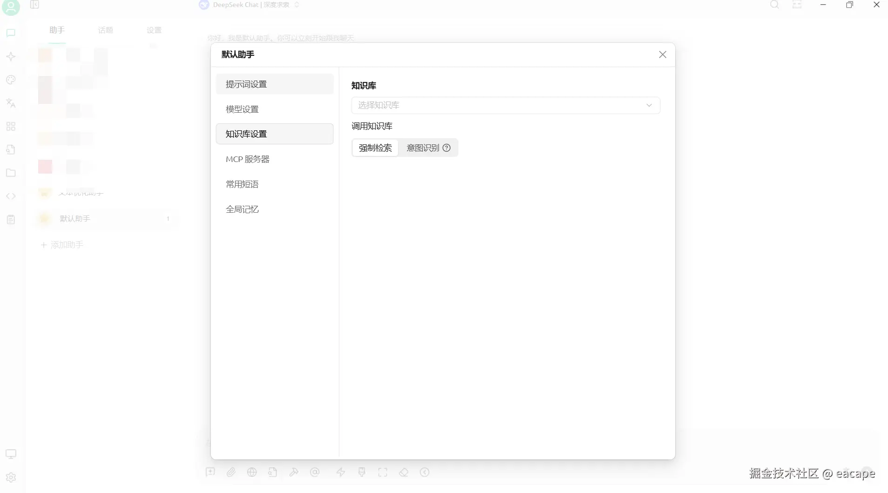Image resolution: width=888 pixels, height=493 pixels.
Task: Open 常用短语 in the dialog menu
Action: pos(275,184)
